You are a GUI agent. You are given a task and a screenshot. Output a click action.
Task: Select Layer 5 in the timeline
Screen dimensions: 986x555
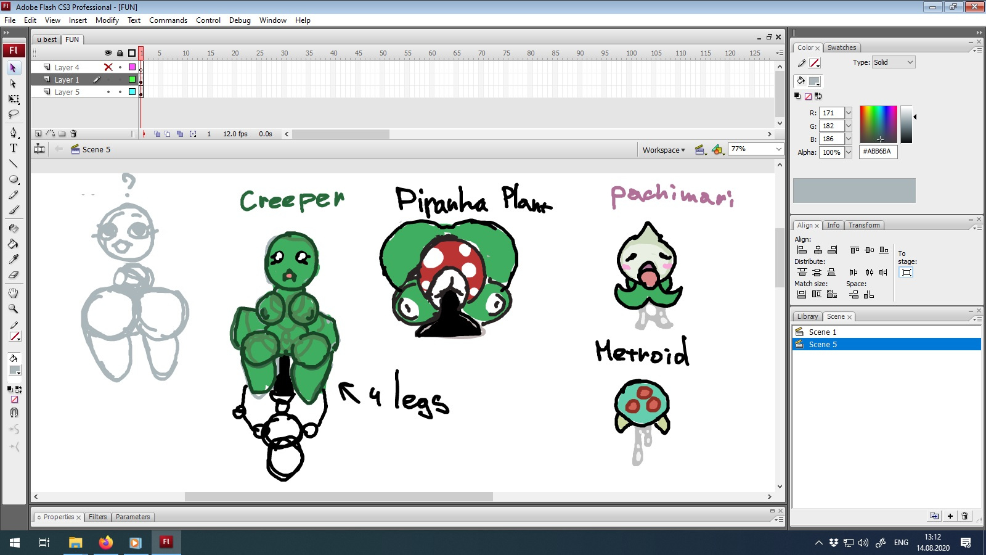pos(67,92)
